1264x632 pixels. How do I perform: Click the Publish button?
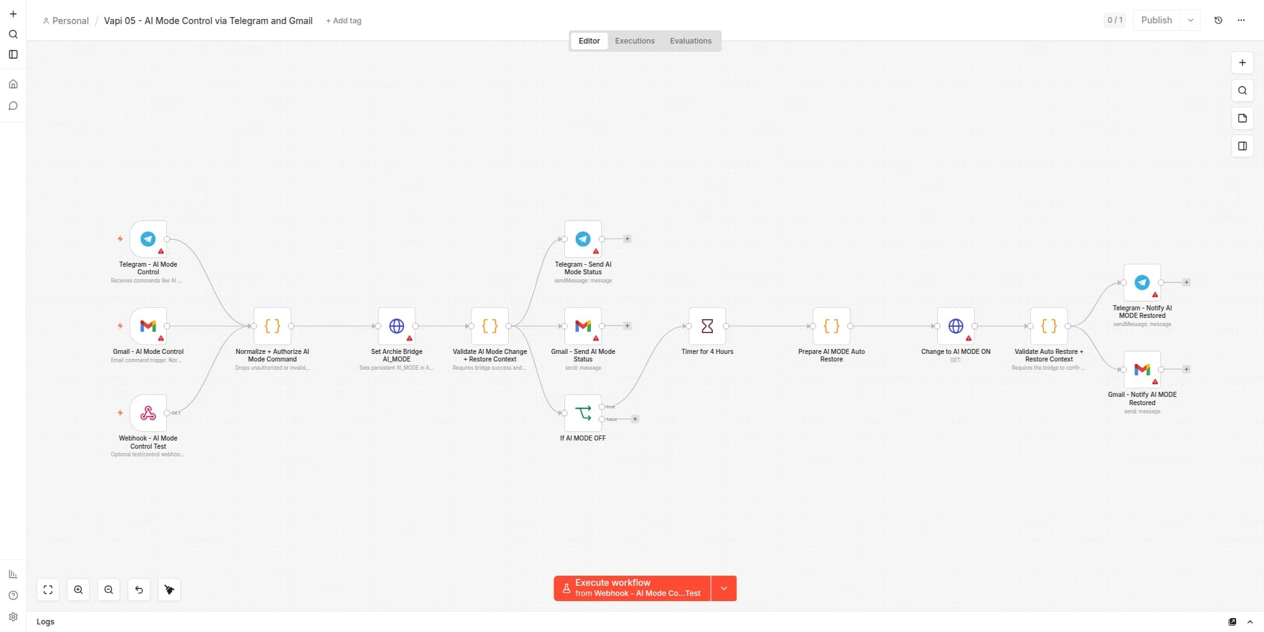click(1157, 20)
